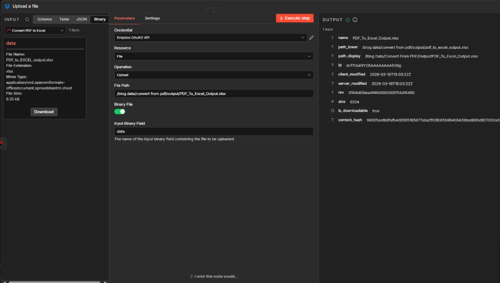Screen dimensions: 500x283
Task: Select the Schema input view tab
Action: pos(44,19)
